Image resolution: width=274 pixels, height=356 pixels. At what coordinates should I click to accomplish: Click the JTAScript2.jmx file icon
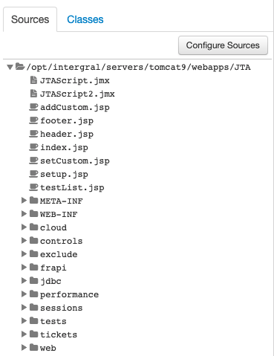coord(33,94)
